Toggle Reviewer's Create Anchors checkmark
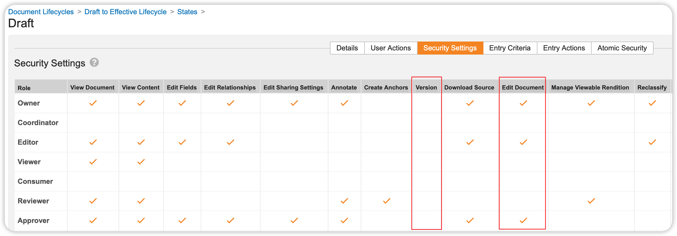This screenshot has width=677, height=236. pos(387,201)
